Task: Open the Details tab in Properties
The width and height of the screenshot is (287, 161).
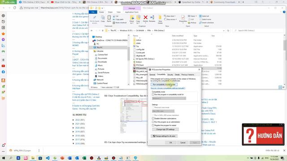Action: (177, 75)
